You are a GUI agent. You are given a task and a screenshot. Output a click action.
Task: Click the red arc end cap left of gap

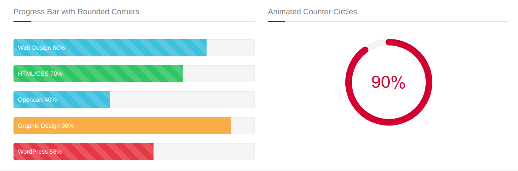tap(365, 50)
